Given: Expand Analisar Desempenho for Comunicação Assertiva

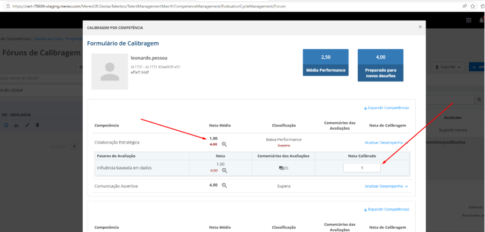Looking at the screenshot, I should (386, 186).
